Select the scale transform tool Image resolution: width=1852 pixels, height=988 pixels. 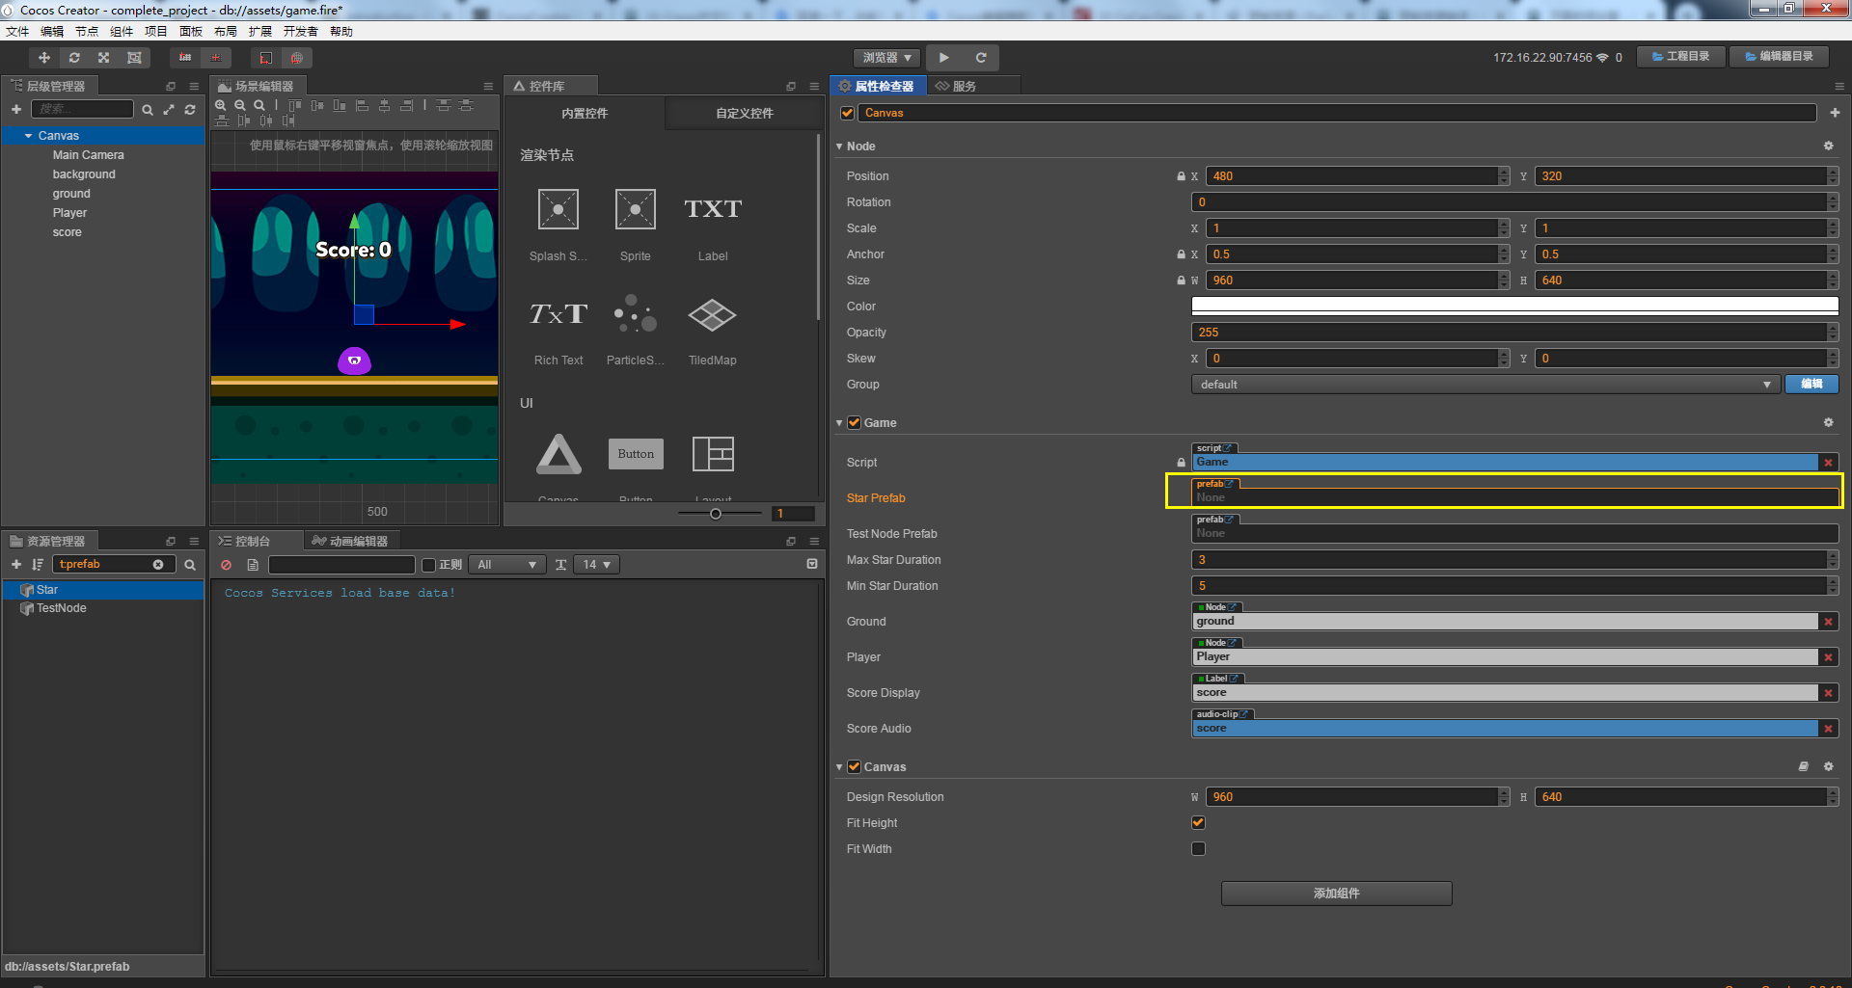click(104, 58)
